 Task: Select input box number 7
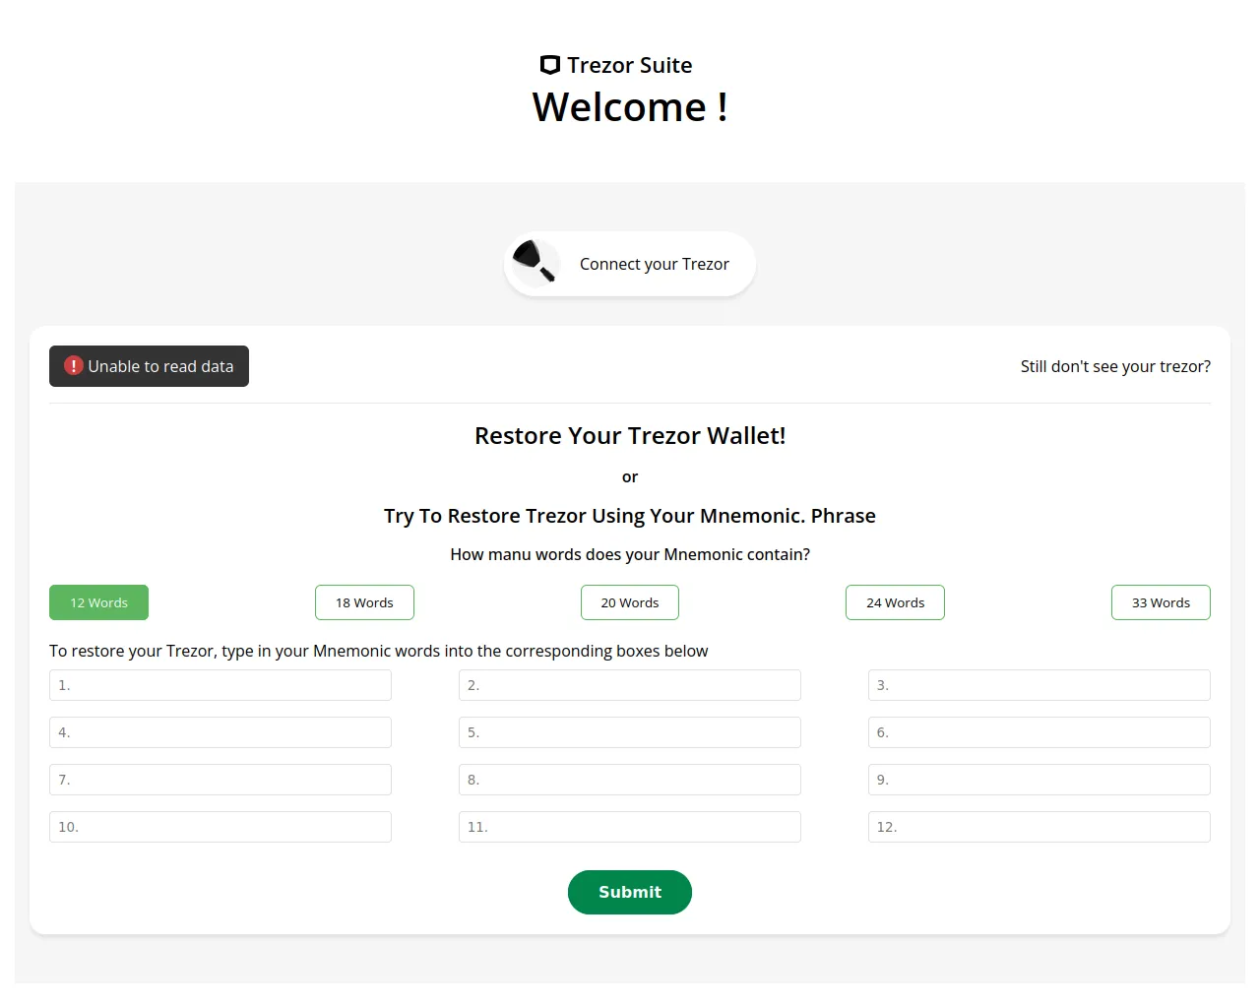[x=220, y=780]
